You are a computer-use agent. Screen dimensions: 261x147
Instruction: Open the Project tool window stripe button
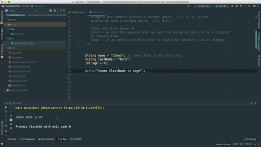(x=2, y=33)
